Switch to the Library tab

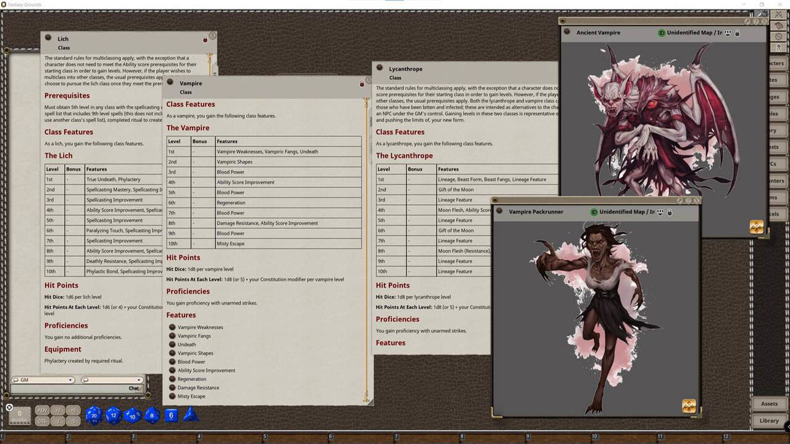click(x=768, y=421)
